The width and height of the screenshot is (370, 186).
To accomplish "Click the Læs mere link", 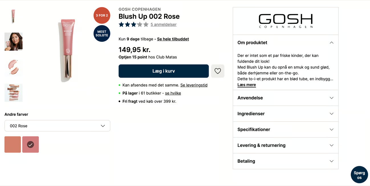I will (247, 85).
